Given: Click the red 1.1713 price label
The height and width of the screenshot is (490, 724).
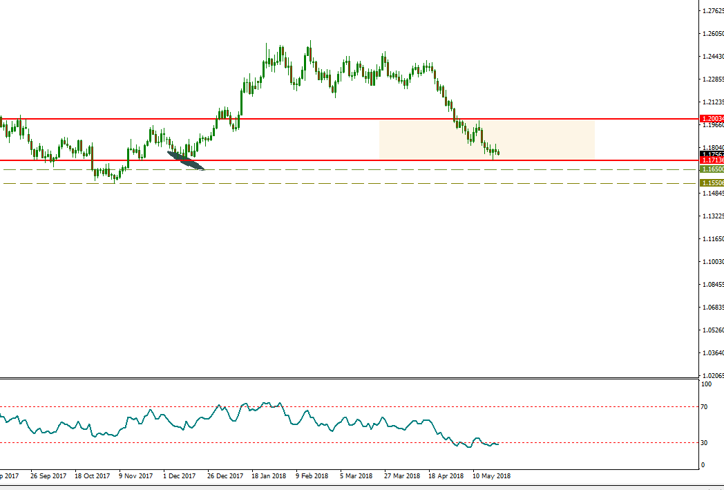Looking at the screenshot, I should point(711,160).
